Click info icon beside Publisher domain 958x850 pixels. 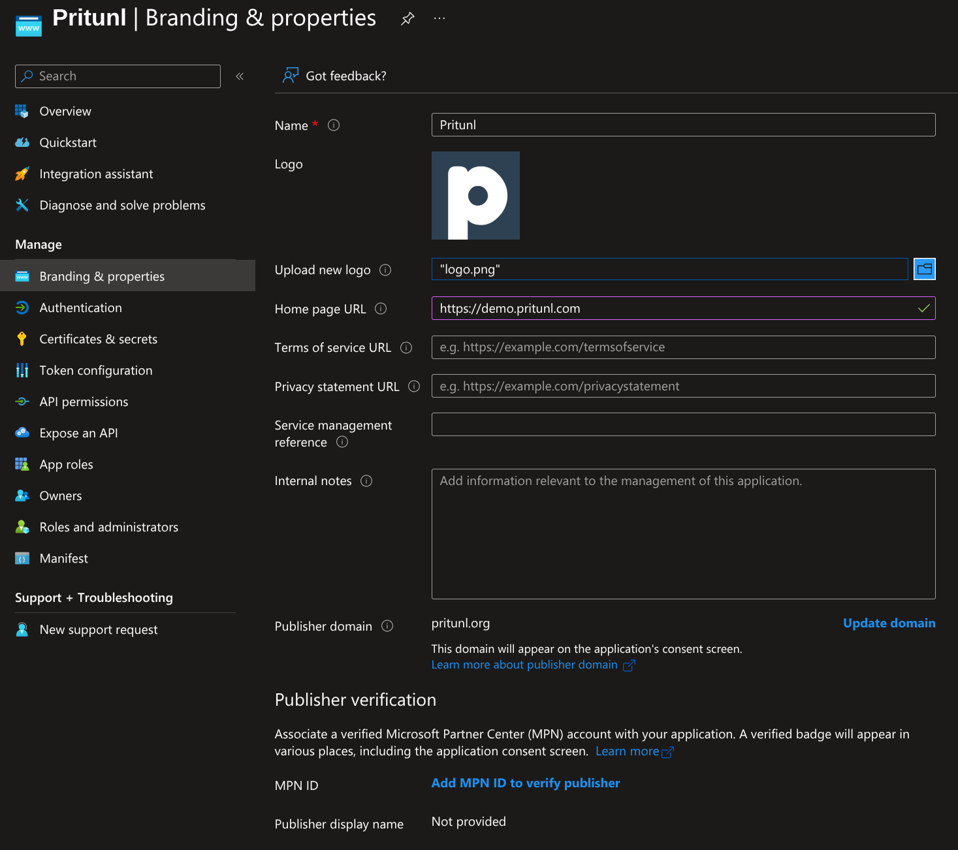[387, 626]
